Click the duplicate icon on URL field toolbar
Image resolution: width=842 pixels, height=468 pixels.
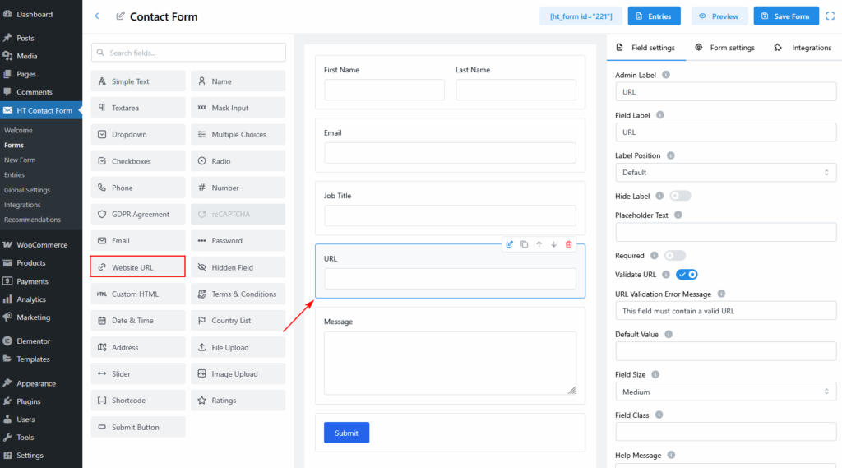[524, 244]
